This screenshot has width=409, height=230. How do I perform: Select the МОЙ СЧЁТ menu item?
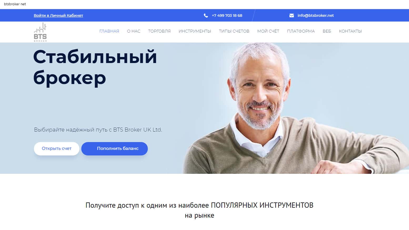click(268, 31)
